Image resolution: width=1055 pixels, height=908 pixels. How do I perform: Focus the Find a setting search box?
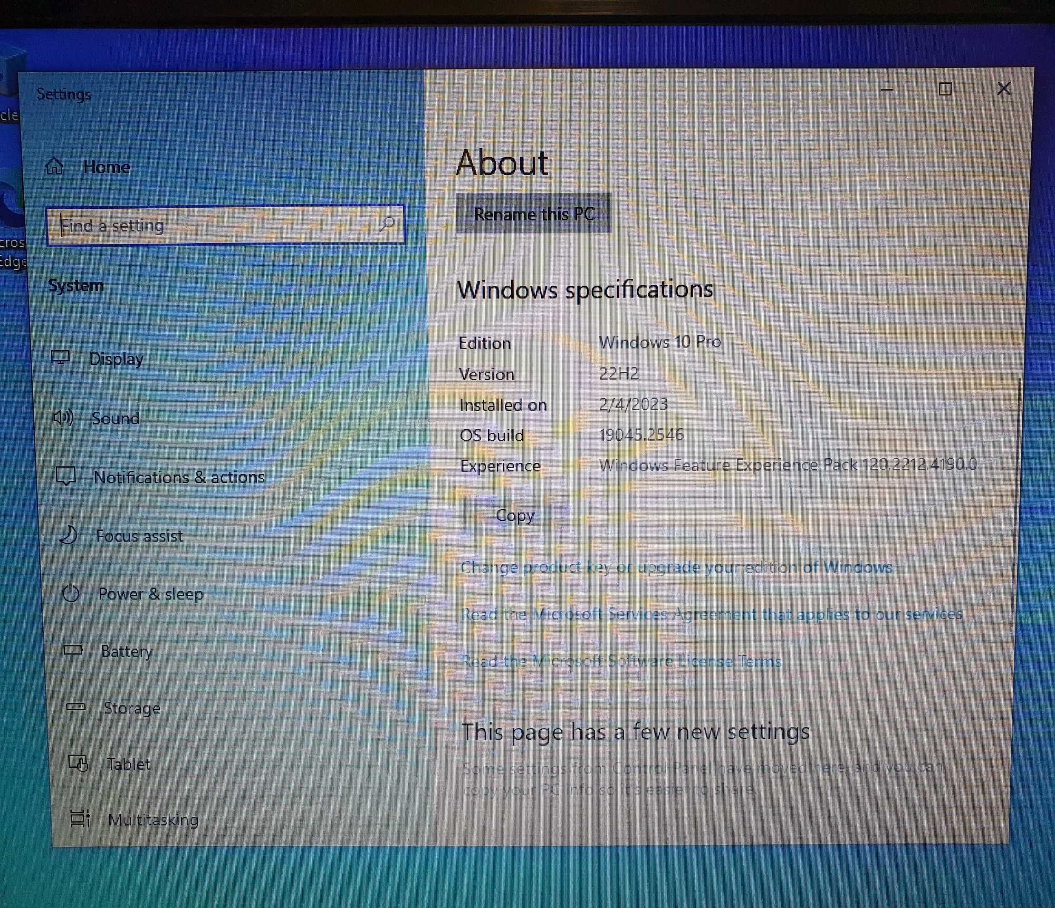[225, 225]
